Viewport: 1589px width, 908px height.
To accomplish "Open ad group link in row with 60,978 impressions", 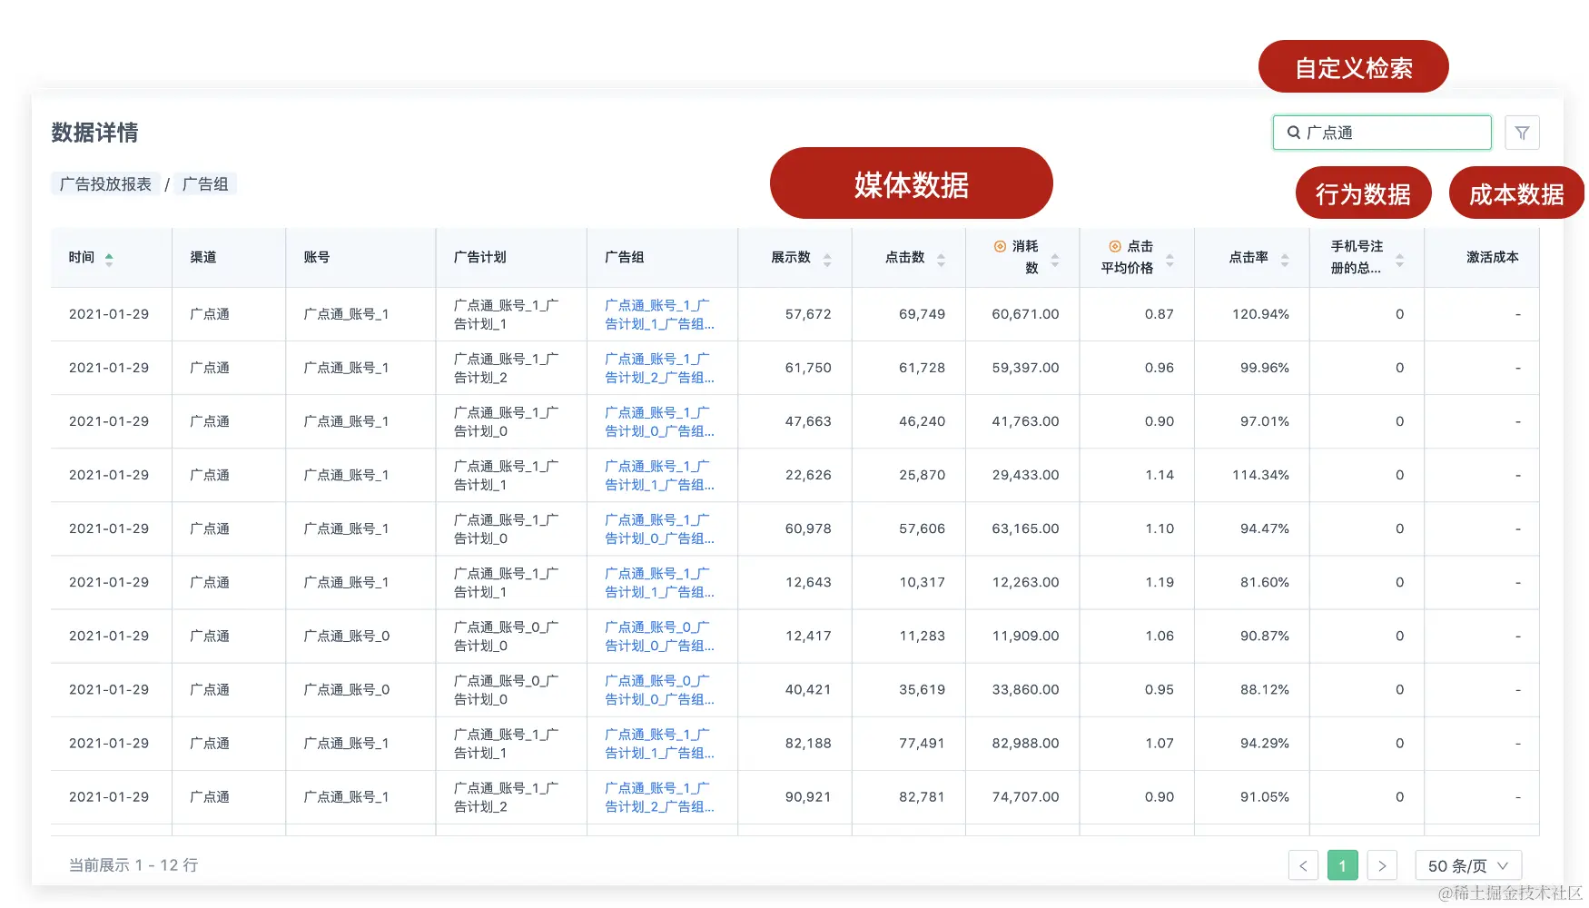I will pos(659,528).
